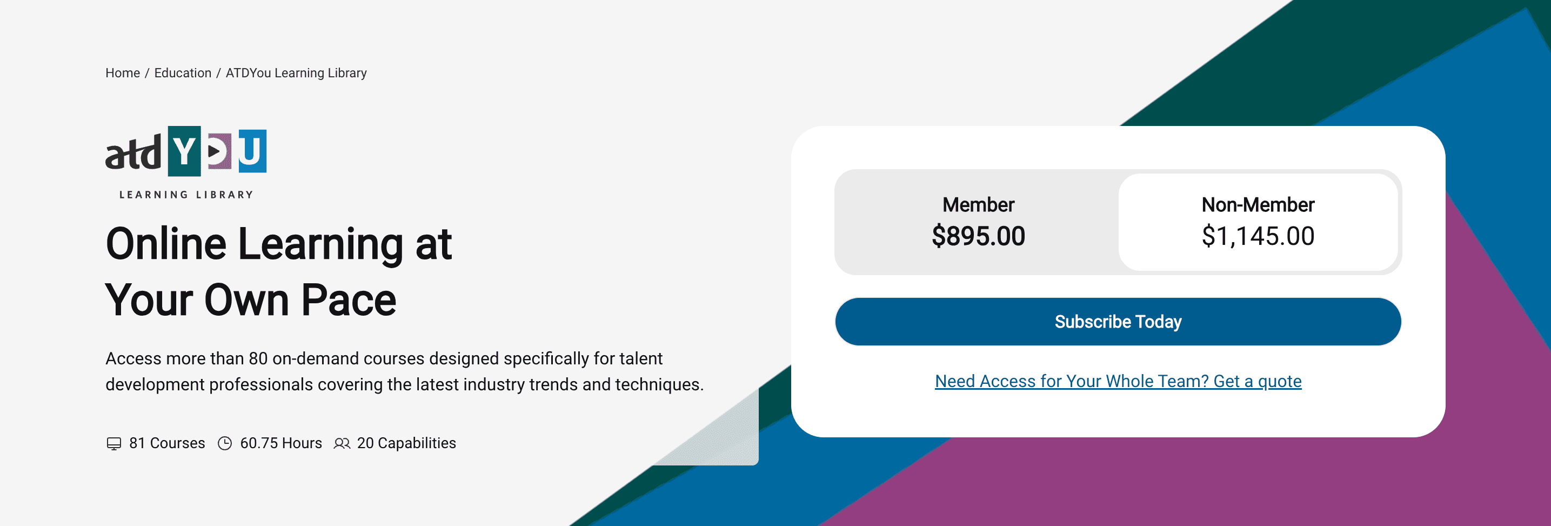Click the 60.75 Hours label
1551x526 pixels.
click(x=281, y=443)
